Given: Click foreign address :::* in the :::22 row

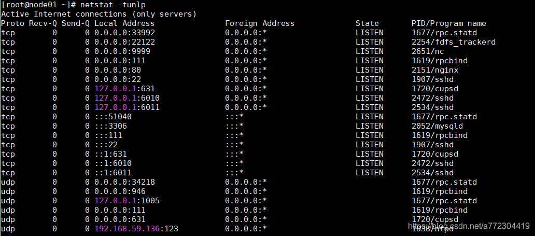Looking at the screenshot, I should 234,145.
